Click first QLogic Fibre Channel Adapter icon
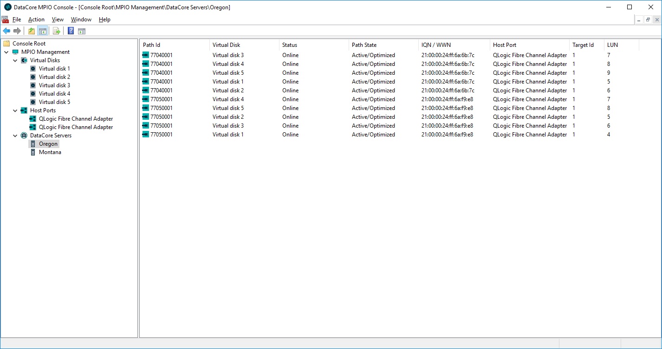 pyautogui.click(x=33, y=119)
